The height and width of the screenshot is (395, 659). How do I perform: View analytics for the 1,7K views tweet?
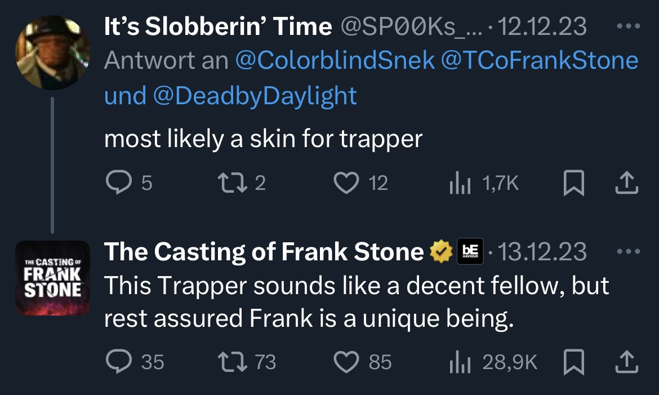tap(459, 183)
